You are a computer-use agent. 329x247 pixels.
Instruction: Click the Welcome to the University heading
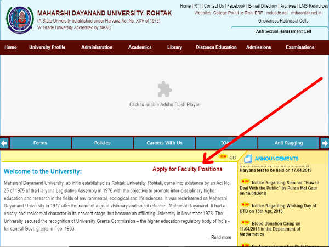point(43,172)
